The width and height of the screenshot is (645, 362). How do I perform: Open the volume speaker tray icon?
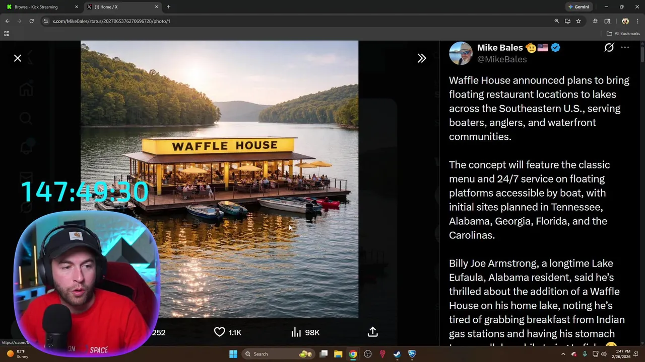coord(604,354)
